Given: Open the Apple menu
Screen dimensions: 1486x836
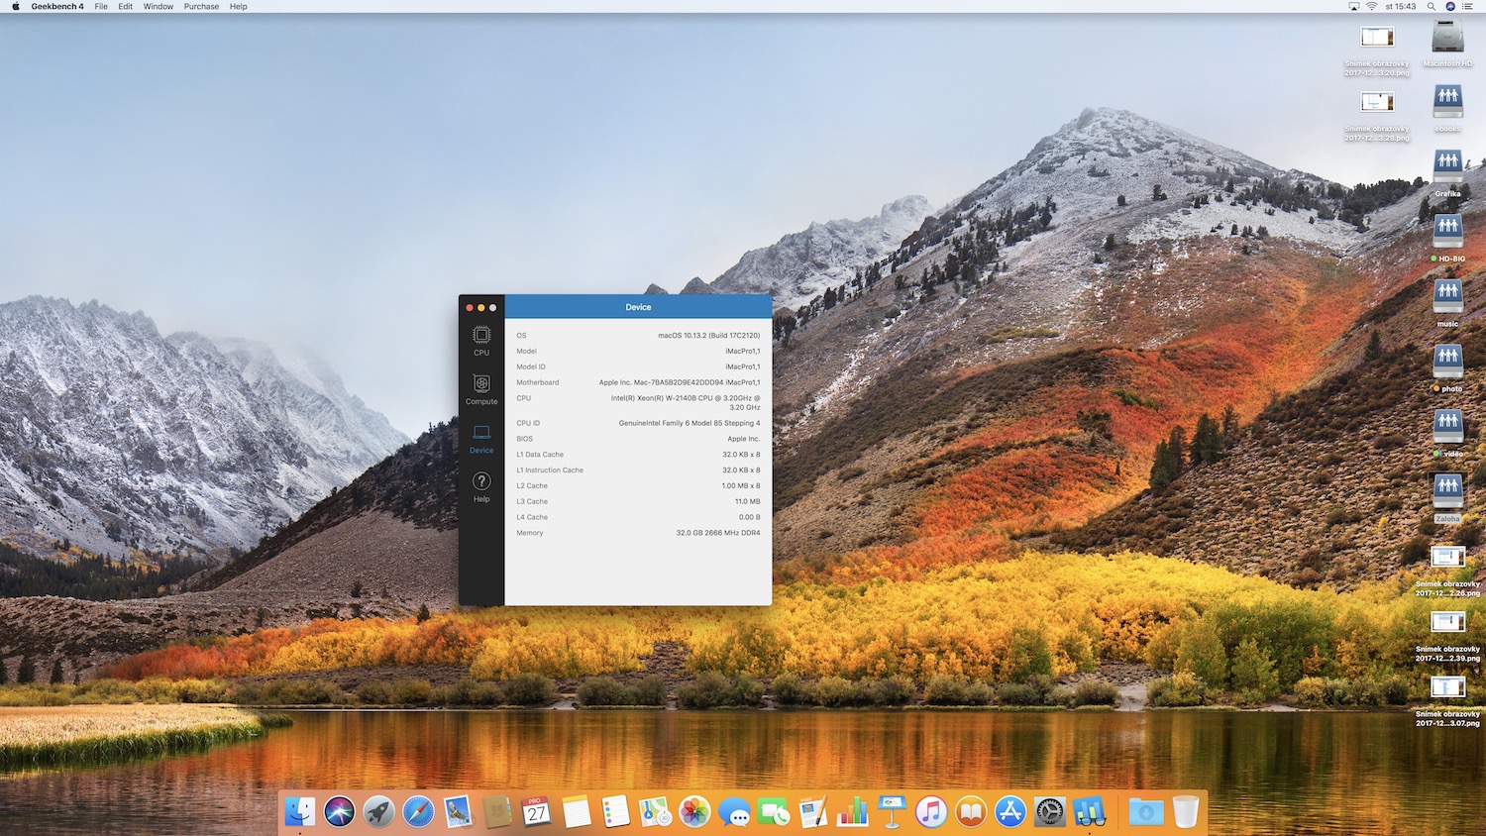Looking at the screenshot, I should point(15,6).
